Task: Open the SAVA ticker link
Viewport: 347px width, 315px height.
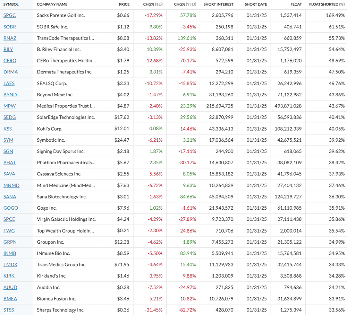Action: coord(9,174)
